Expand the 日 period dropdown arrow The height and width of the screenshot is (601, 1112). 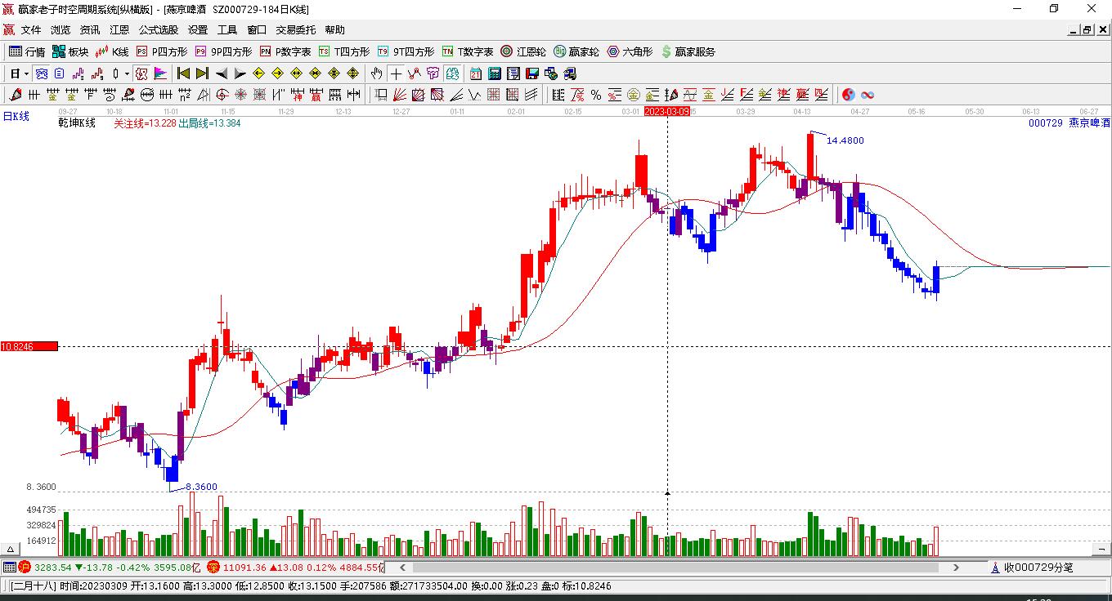pyautogui.click(x=26, y=73)
